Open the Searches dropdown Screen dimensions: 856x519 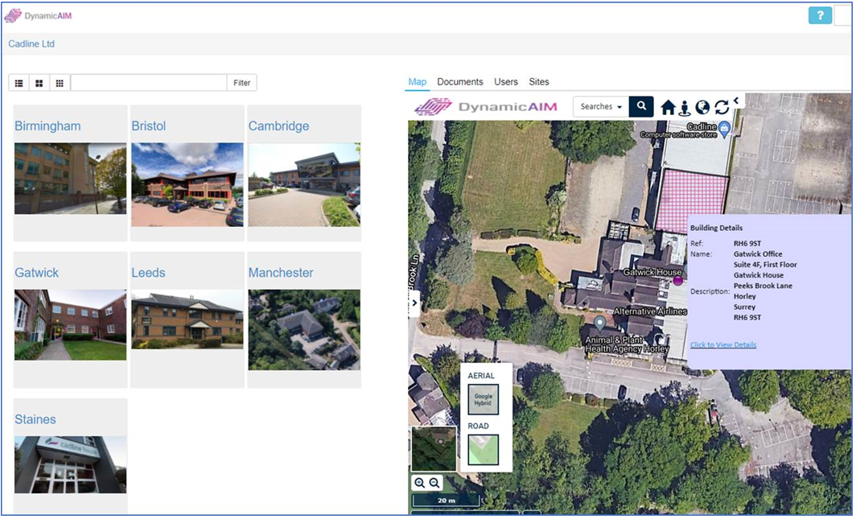pyautogui.click(x=601, y=106)
